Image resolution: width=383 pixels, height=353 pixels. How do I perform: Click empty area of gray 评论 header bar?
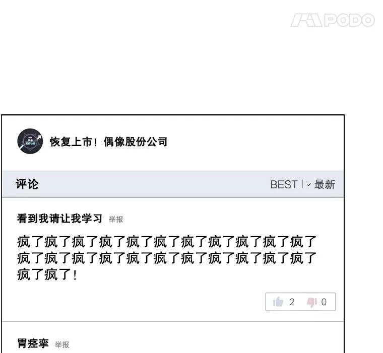[154, 184]
